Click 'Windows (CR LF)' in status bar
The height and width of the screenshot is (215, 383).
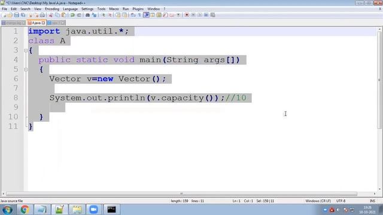pyautogui.click(x=318, y=201)
